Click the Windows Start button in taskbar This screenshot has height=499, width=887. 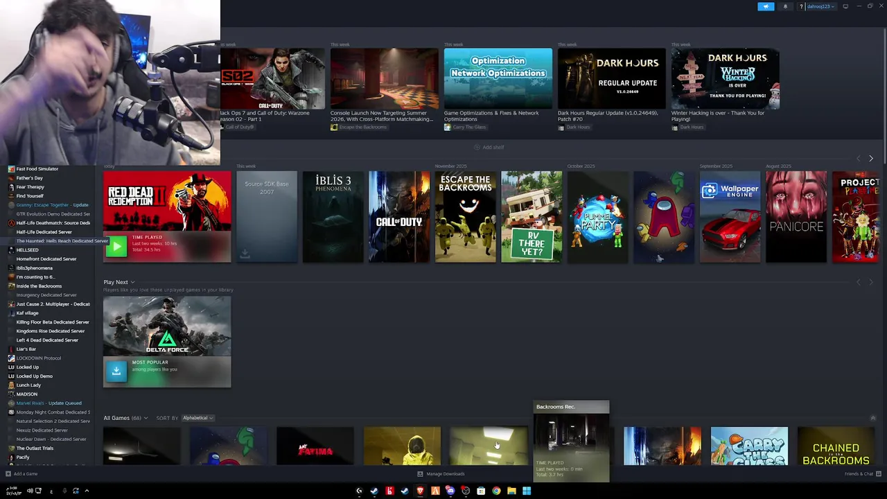527,491
